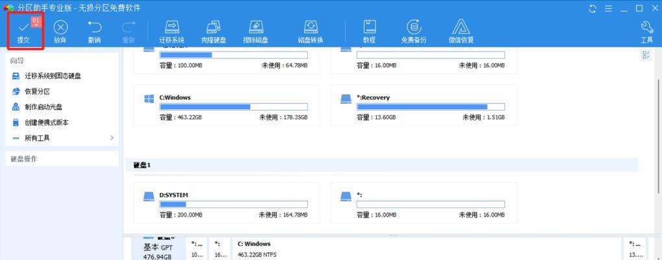Click the 未使用: 1.51GB text
Viewport: 662px width, 260px height.
tap(483, 117)
